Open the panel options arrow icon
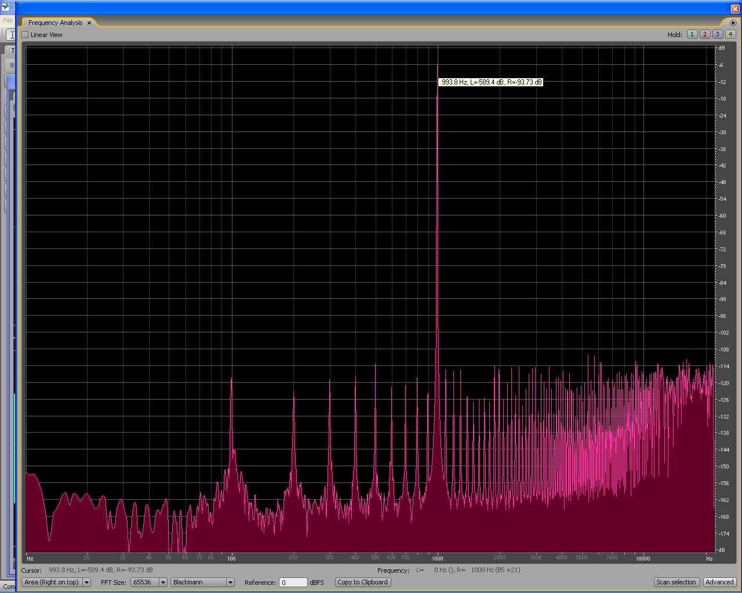The width and height of the screenshot is (742, 593). click(733, 23)
